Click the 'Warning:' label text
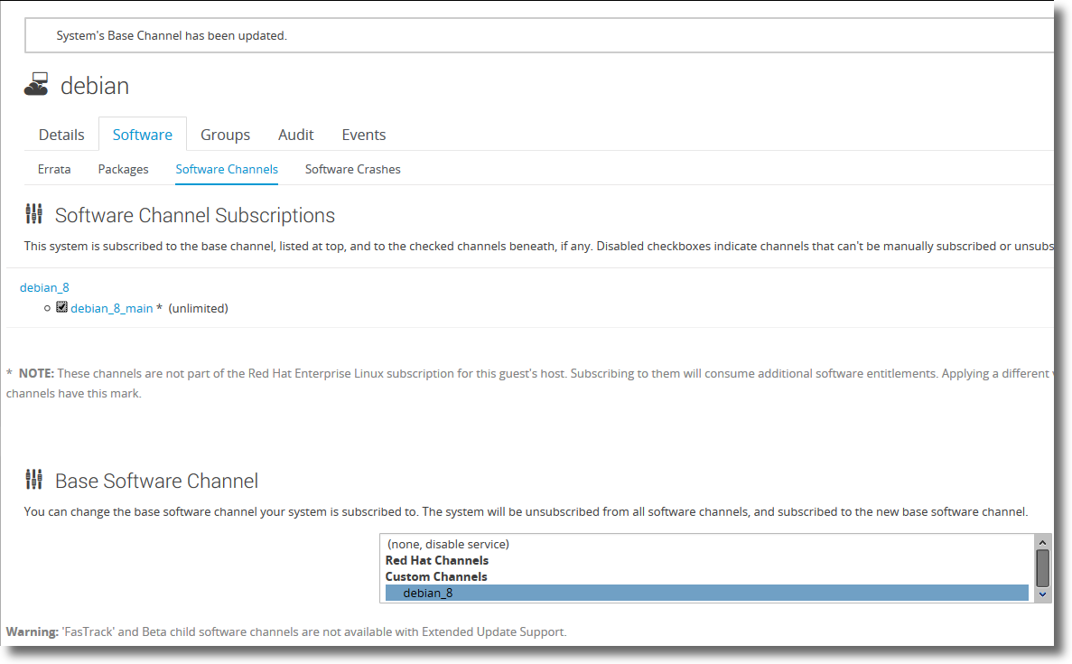The height and width of the screenshot is (664, 1072). click(x=33, y=631)
